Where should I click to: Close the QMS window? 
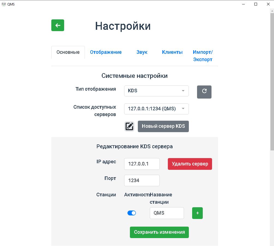pos(268,4)
